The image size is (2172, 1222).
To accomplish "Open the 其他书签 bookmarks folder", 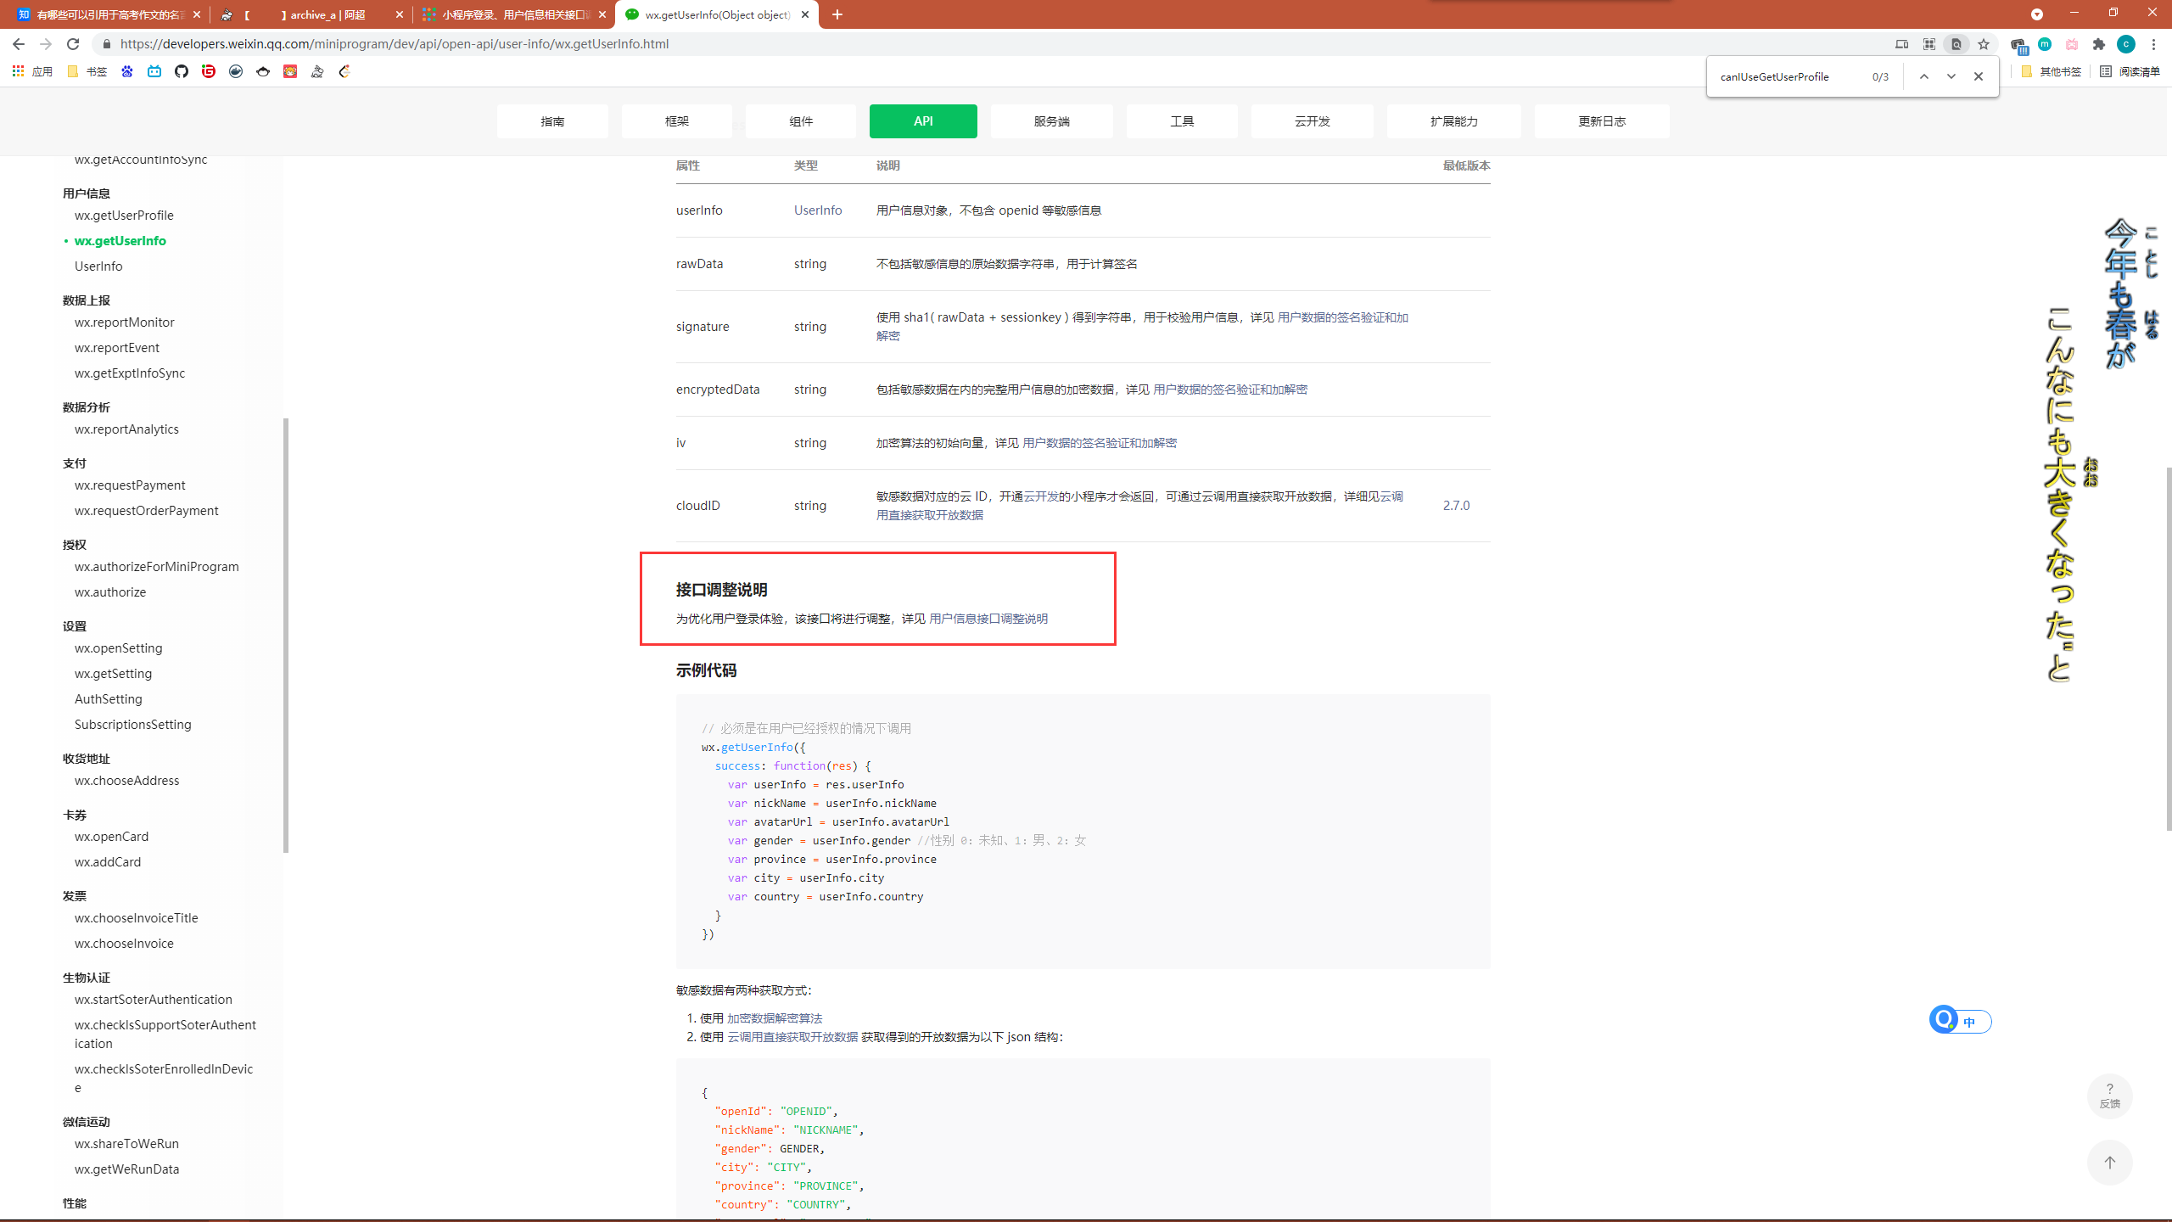I will coord(2052,71).
